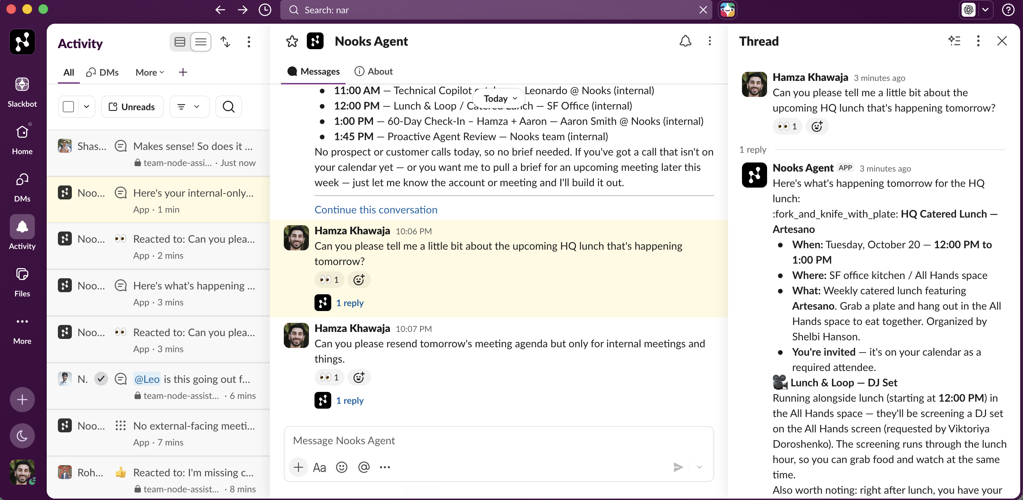The image size is (1023, 500).
Task: Search within Activity using magnifier button
Action: (228, 107)
